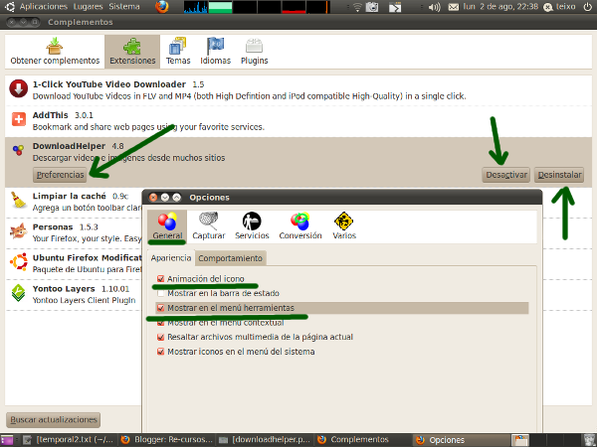Switch to Apariencia tab
The image size is (597, 447).
coord(171,257)
